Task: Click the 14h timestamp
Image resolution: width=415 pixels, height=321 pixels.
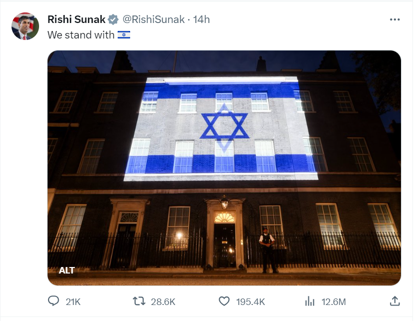Action: 201,19
